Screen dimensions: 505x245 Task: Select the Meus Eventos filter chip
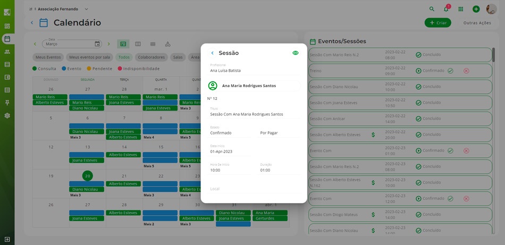click(48, 57)
